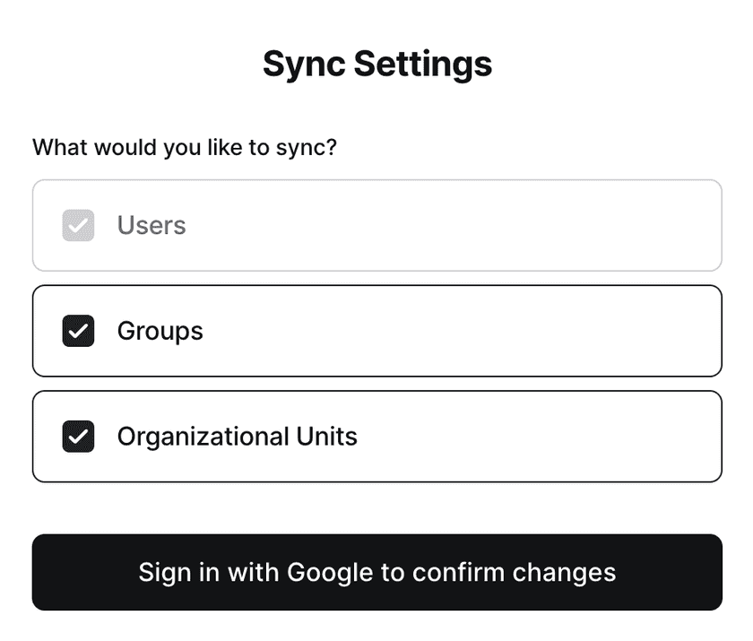This screenshot has width=753, height=641.
Task: Click empty space in the Organizational Units row
Action: [x=538, y=437]
